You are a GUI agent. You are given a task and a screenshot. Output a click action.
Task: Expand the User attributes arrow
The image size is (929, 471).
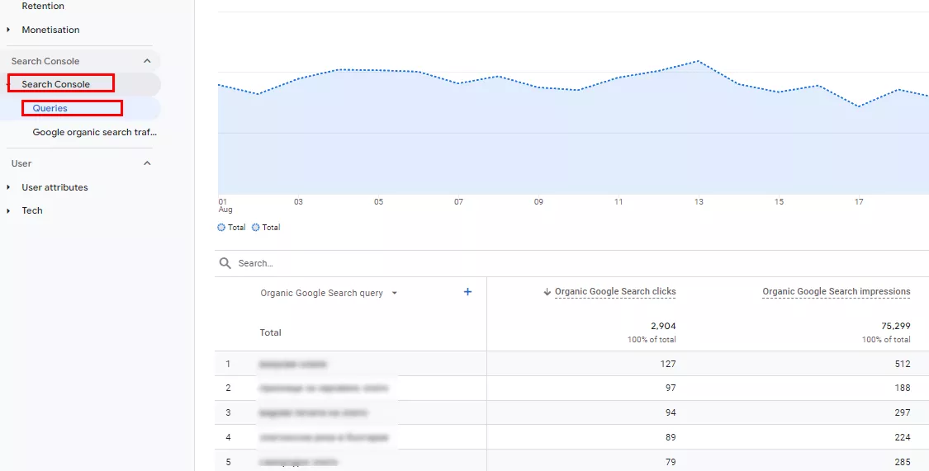(8, 187)
